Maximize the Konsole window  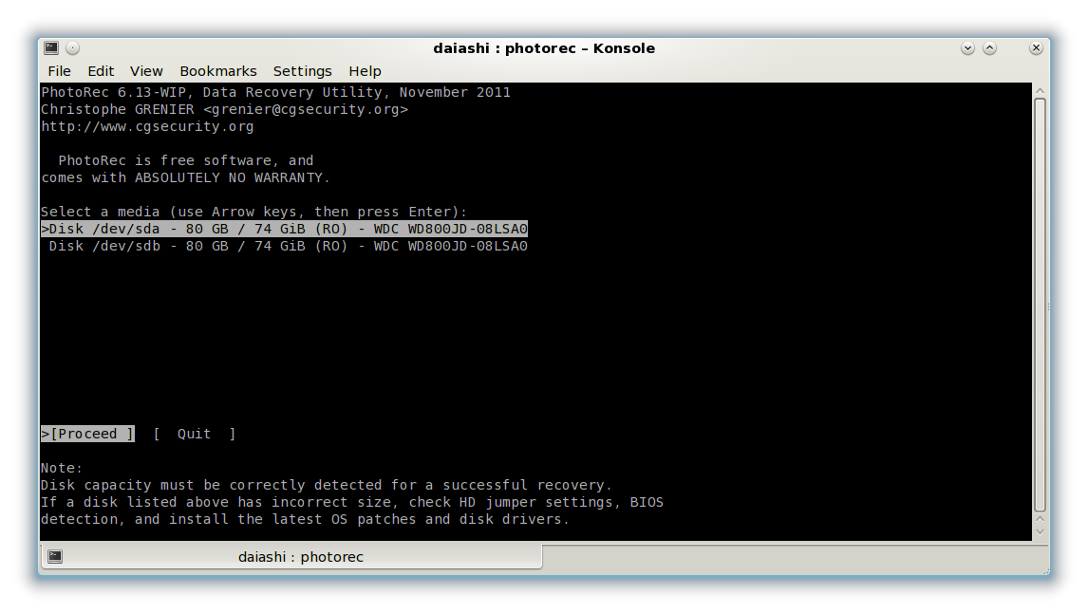989,47
